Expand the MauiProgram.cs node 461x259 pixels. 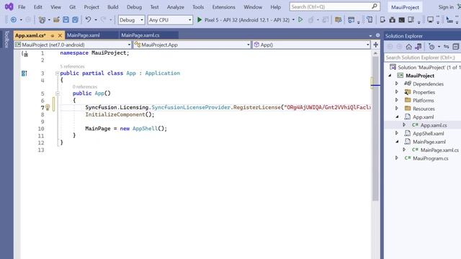pyautogui.click(x=397, y=158)
